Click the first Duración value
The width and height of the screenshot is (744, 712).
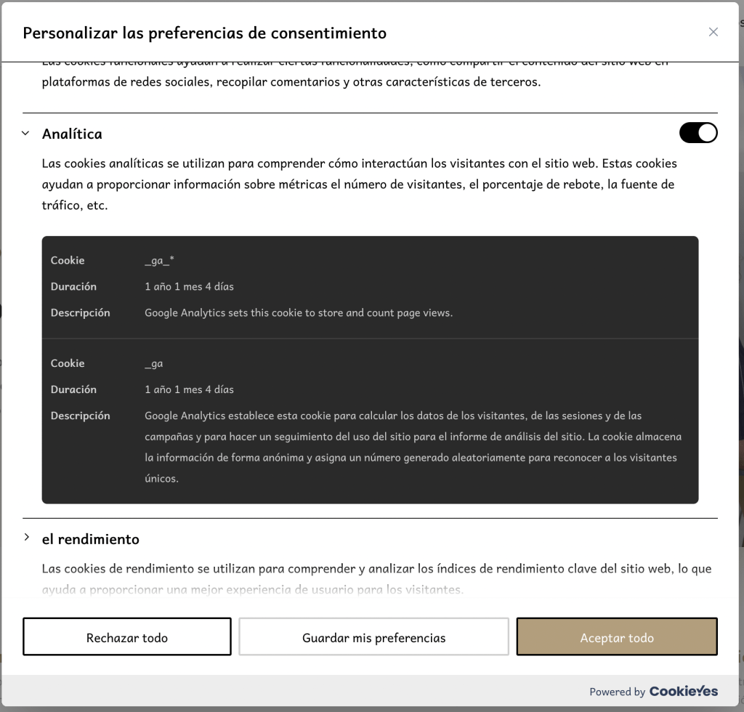click(190, 286)
